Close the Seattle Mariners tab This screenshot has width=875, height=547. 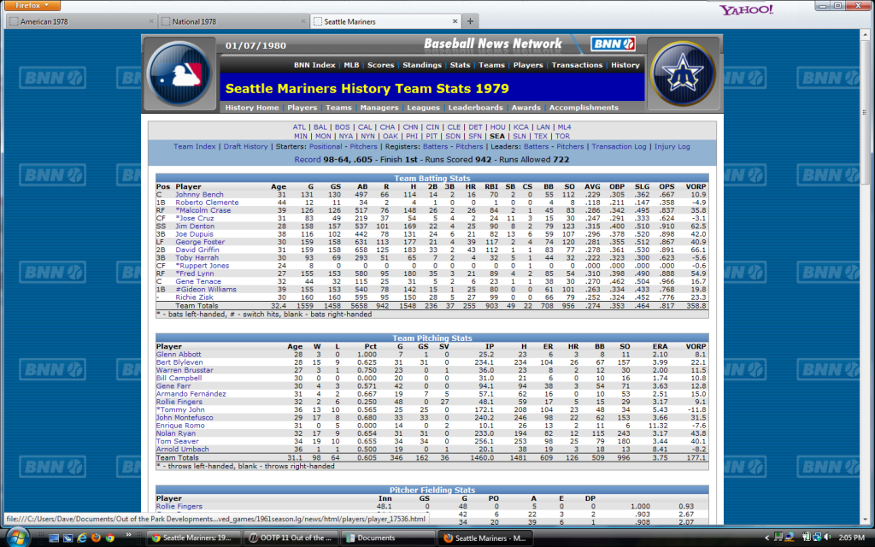tap(455, 21)
